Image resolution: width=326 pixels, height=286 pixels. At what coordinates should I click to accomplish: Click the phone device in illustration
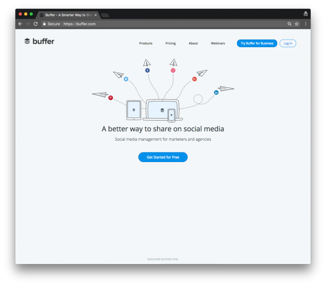click(171, 115)
